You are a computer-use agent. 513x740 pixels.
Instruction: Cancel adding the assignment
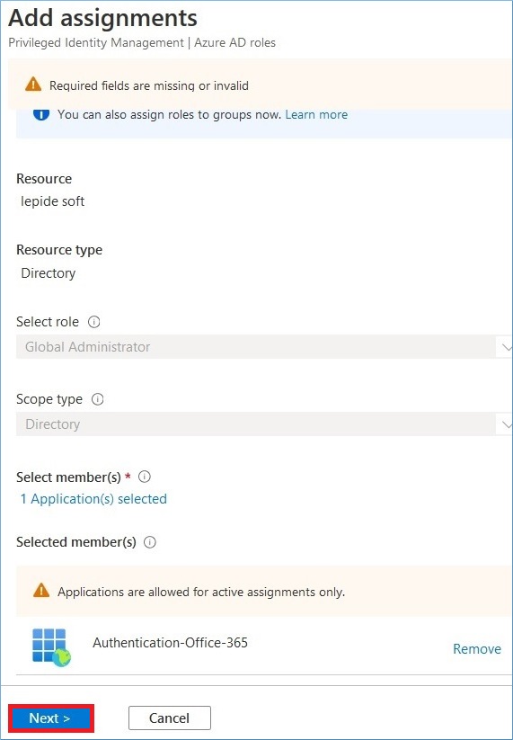coord(169,718)
